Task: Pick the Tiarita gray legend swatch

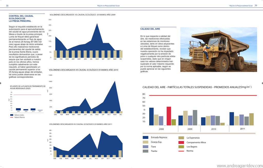Action: 145,151
